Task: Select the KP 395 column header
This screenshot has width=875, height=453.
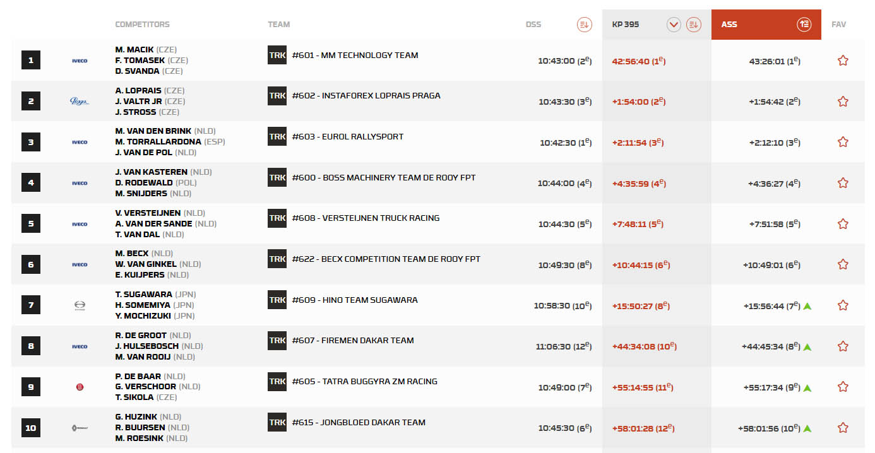Action: click(626, 25)
